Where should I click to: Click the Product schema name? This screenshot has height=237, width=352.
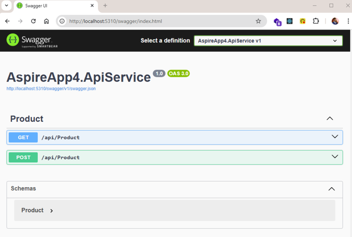click(32, 210)
